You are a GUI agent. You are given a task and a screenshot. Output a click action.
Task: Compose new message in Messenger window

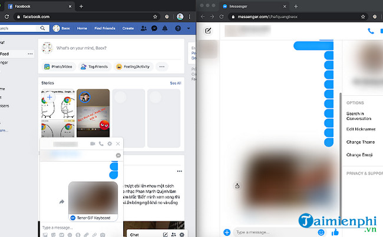point(208,31)
